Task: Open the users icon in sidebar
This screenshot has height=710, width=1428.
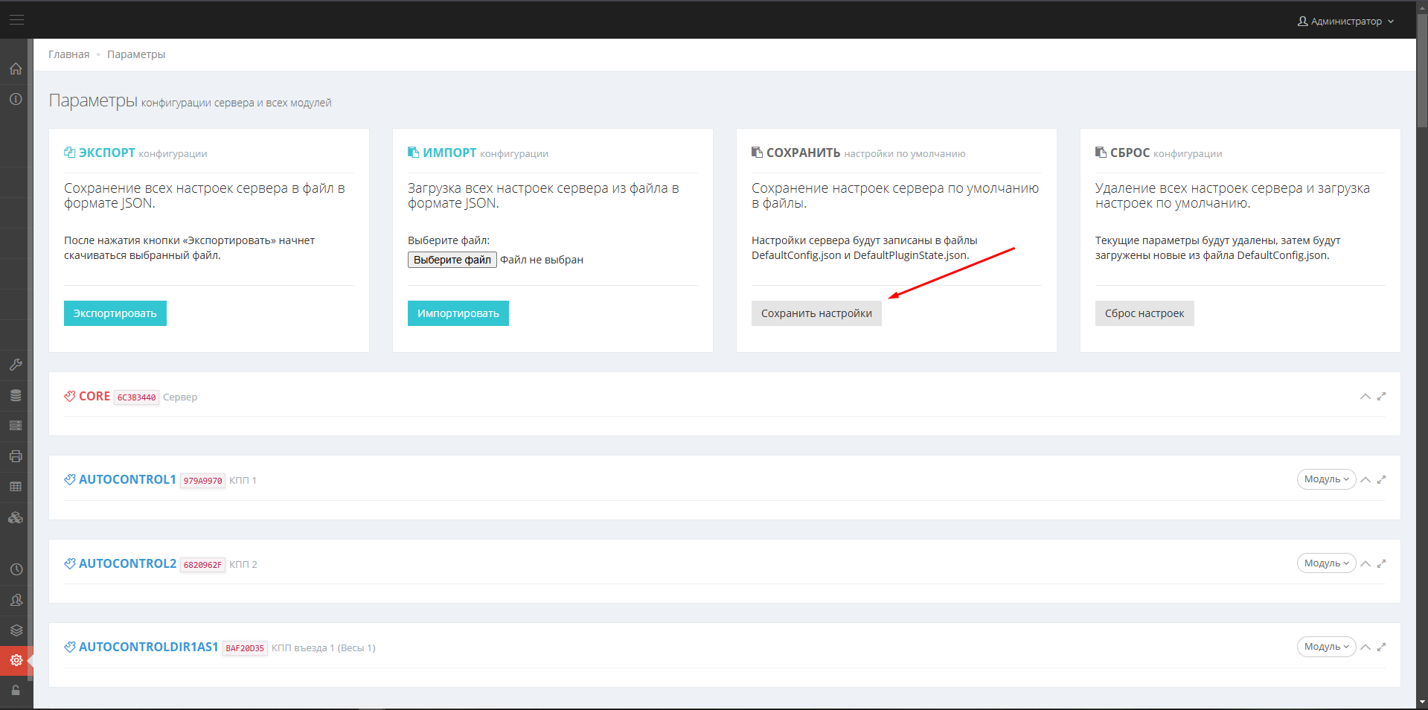Action: (x=16, y=600)
